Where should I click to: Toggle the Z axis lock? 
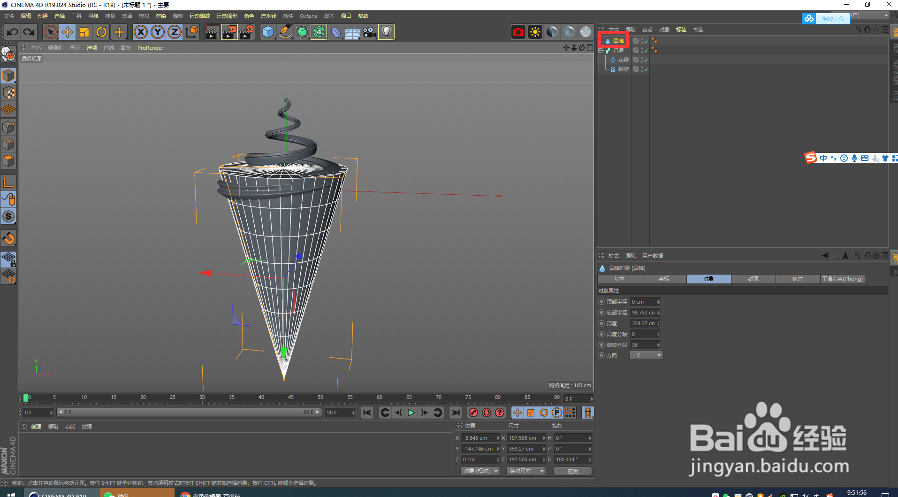174,32
